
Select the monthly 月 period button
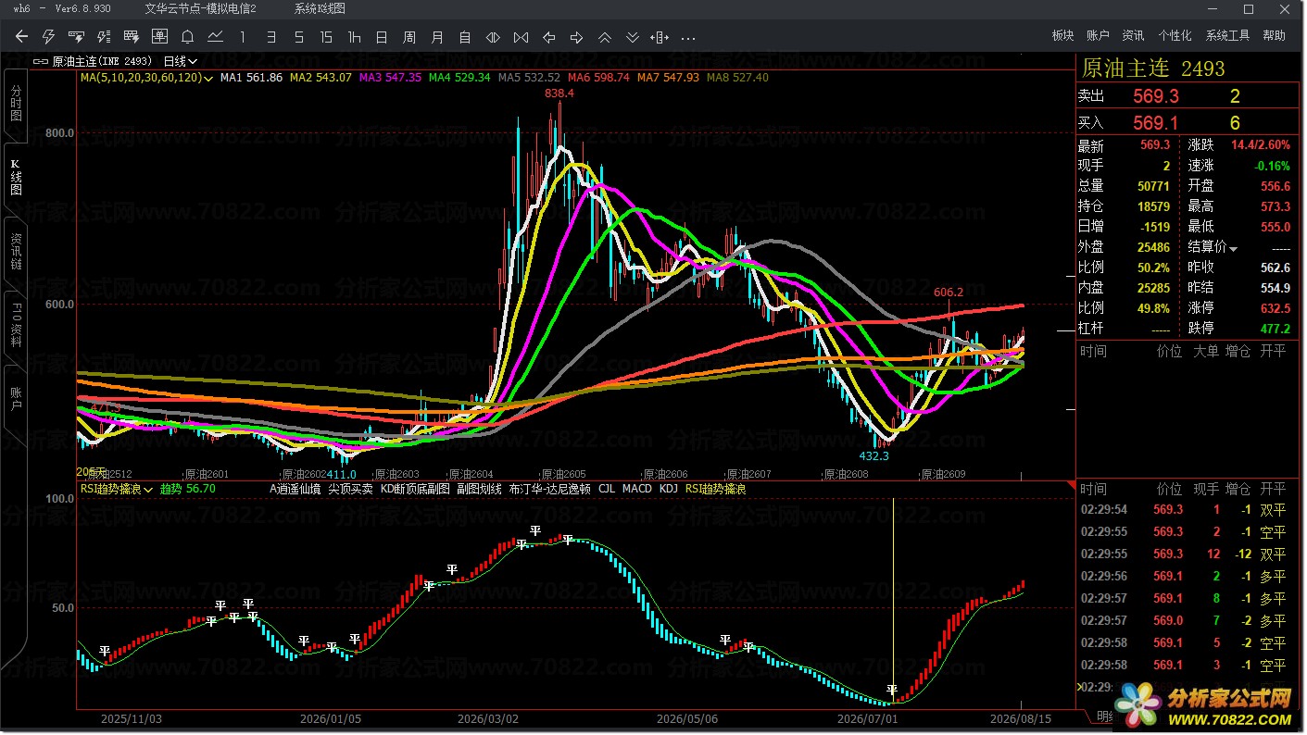[x=437, y=37]
